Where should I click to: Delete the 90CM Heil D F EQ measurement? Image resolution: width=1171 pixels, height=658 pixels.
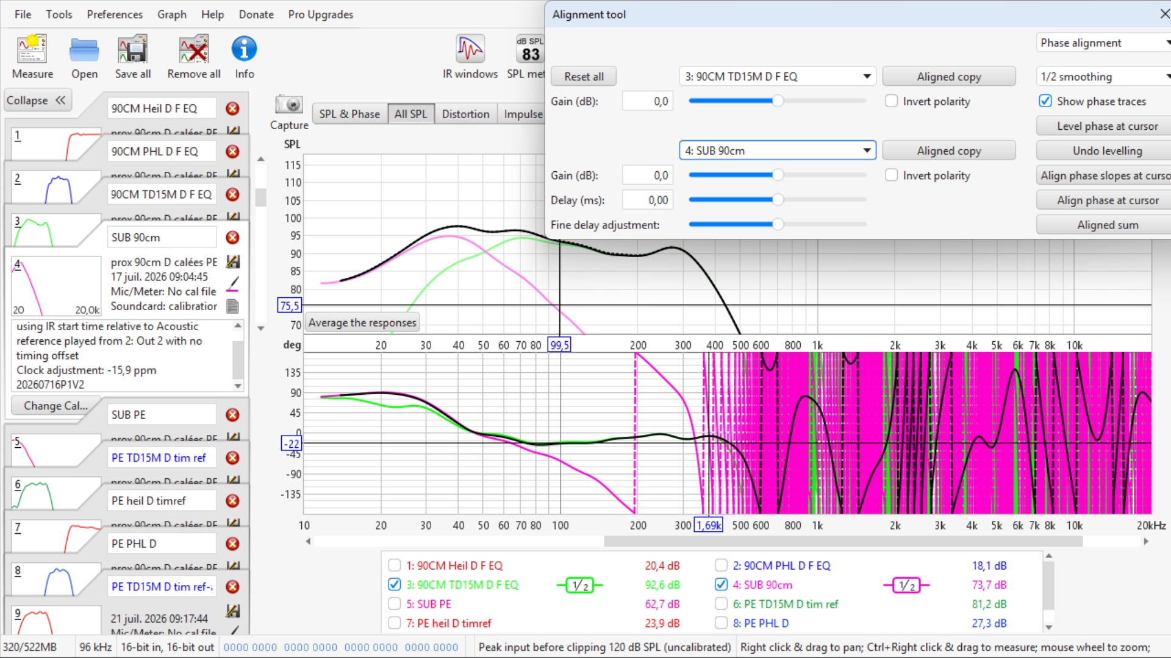232,108
